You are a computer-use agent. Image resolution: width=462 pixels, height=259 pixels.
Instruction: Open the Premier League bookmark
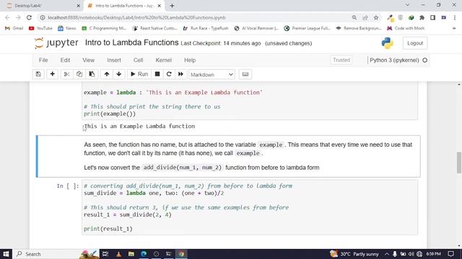pos(307,28)
